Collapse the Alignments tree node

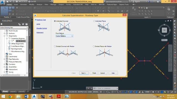coord(4,36)
